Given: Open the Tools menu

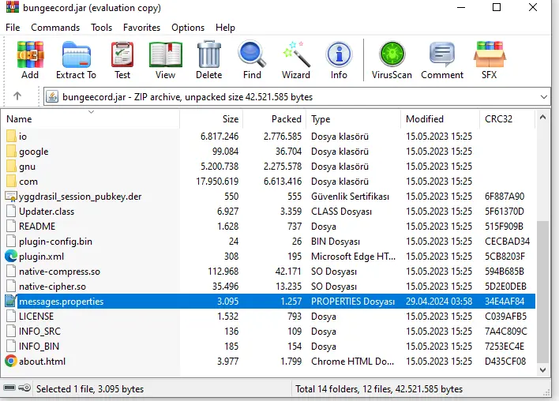Looking at the screenshot, I should [101, 28].
